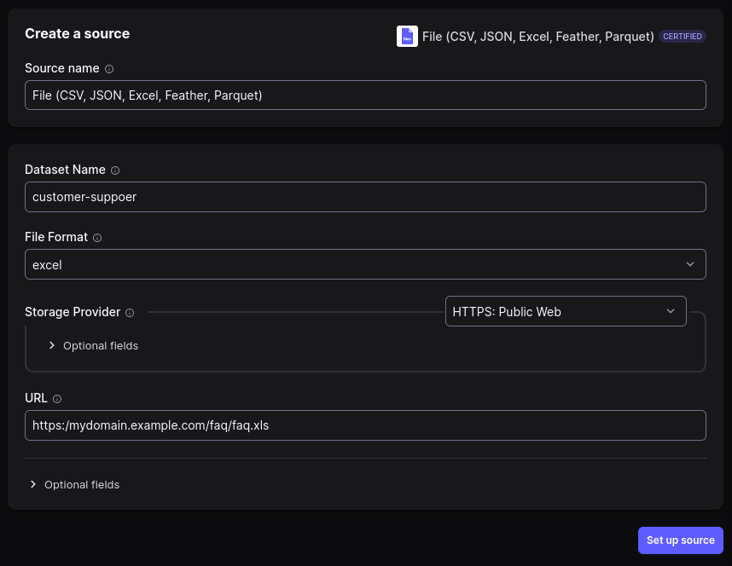
Task: Select the Source name text field
Action: click(365, 95)
